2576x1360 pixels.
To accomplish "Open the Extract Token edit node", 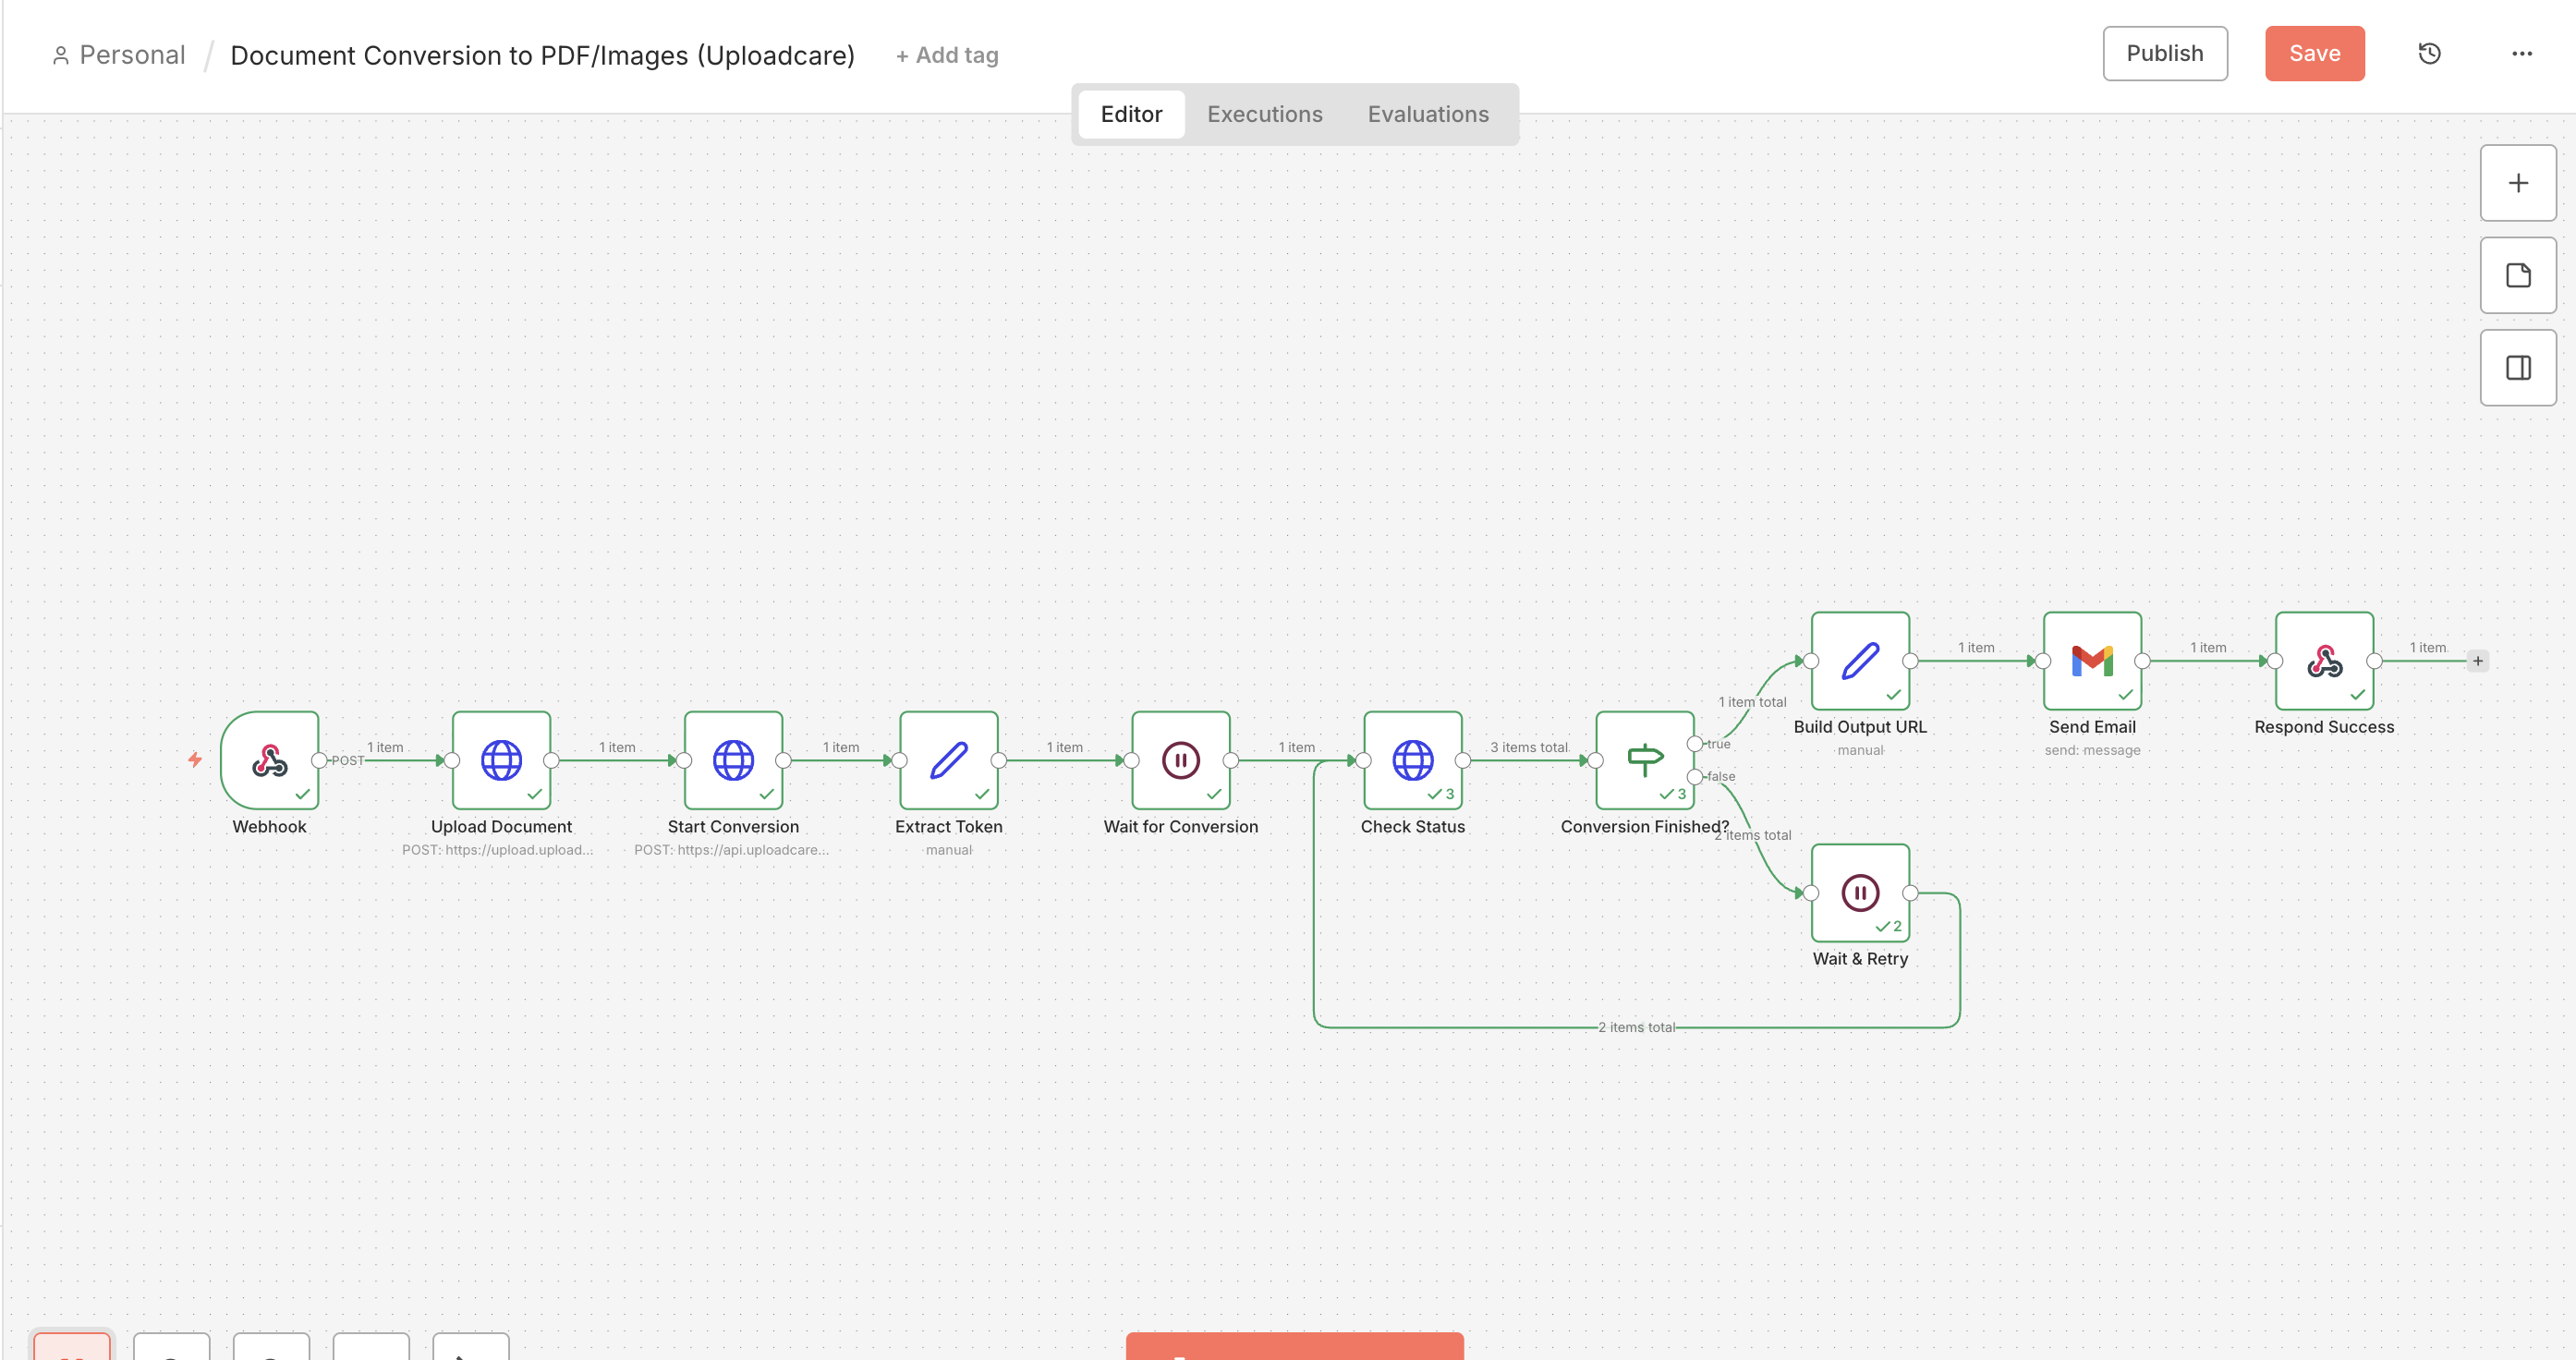I will tap(949, 760).
